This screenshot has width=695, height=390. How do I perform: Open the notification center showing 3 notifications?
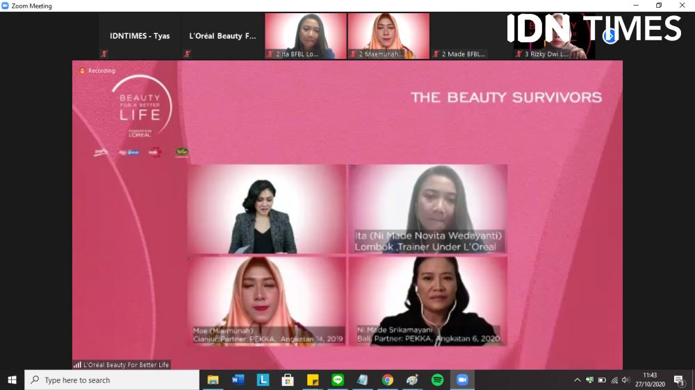pos(678,380)
